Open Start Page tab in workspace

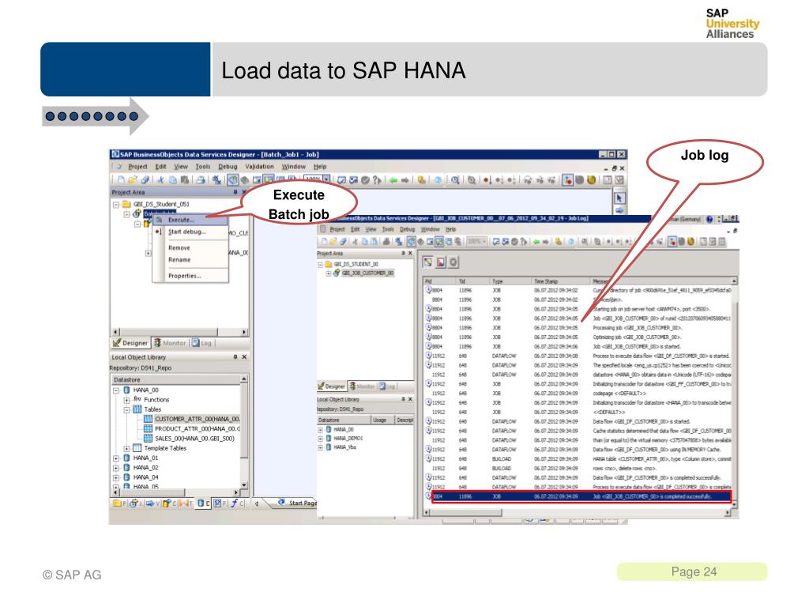click(x=296, y=503)
